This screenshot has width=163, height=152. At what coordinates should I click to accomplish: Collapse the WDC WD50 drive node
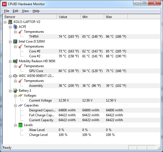point(10,76)
